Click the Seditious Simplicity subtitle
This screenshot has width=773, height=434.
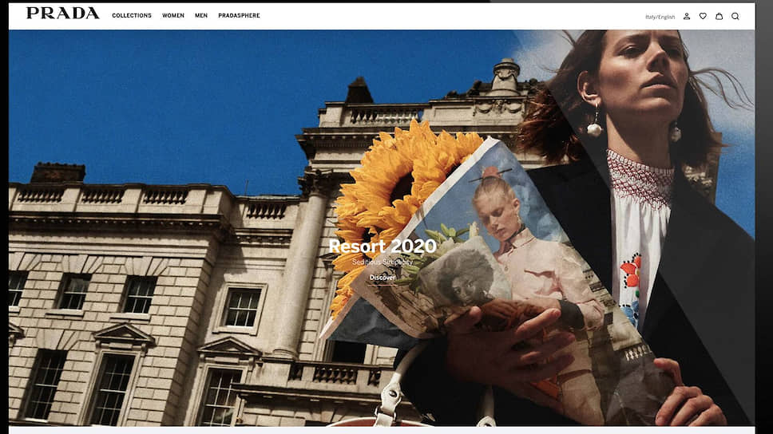(383, 262)
